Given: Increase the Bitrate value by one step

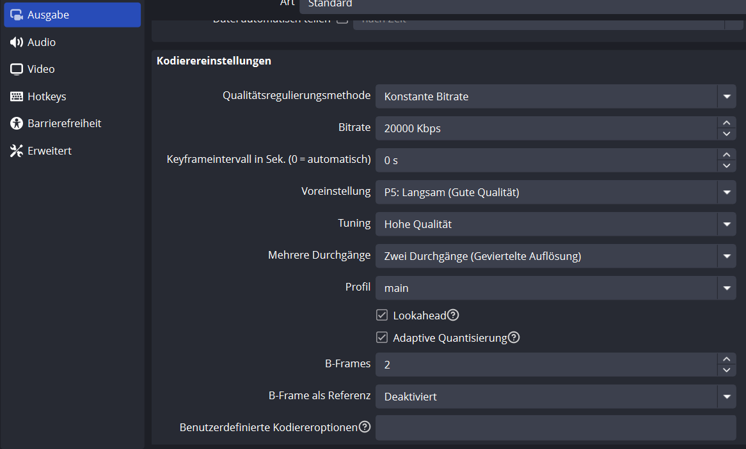Looking at the screenshot, I should [727, 123].
